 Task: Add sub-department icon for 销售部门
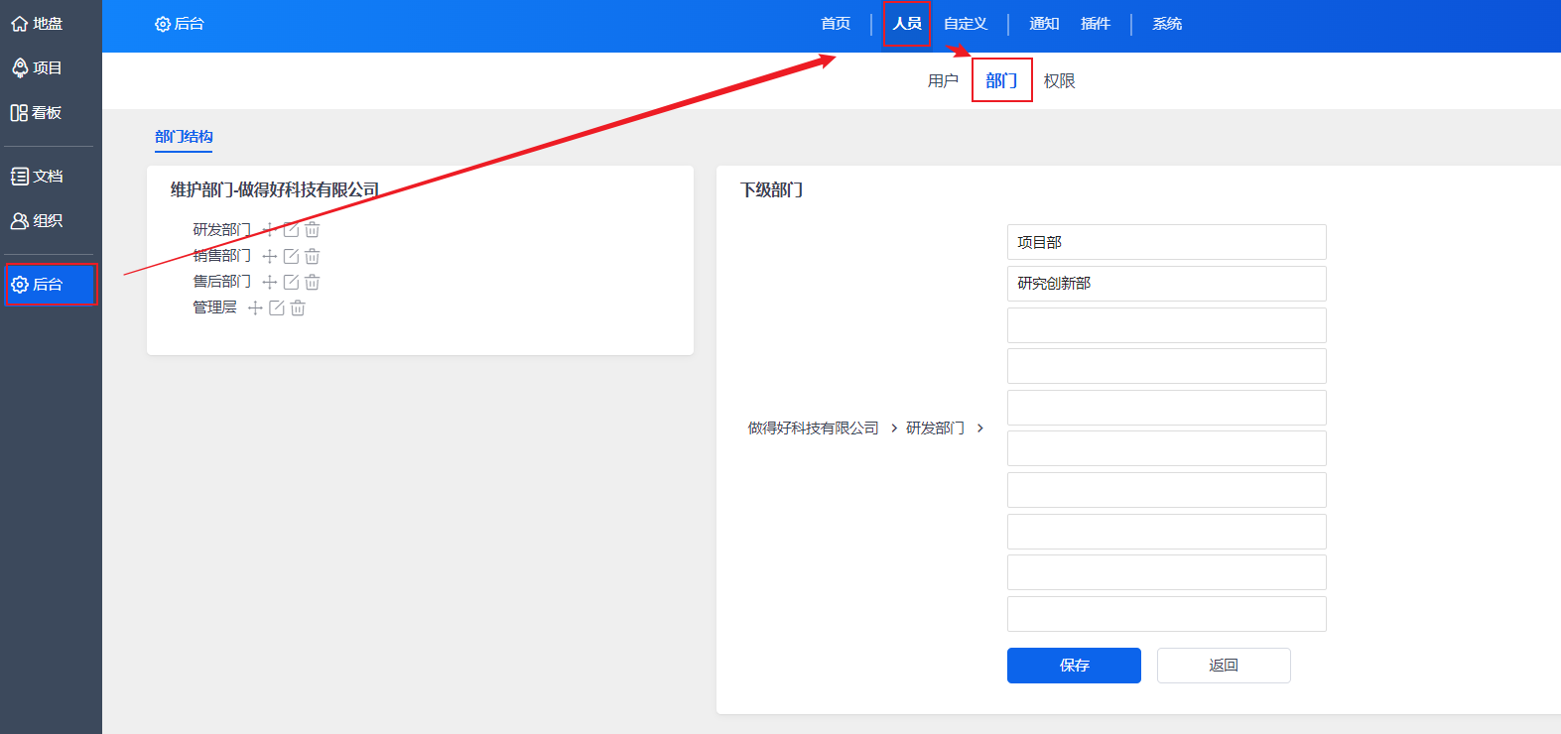[x=269, y=256]
